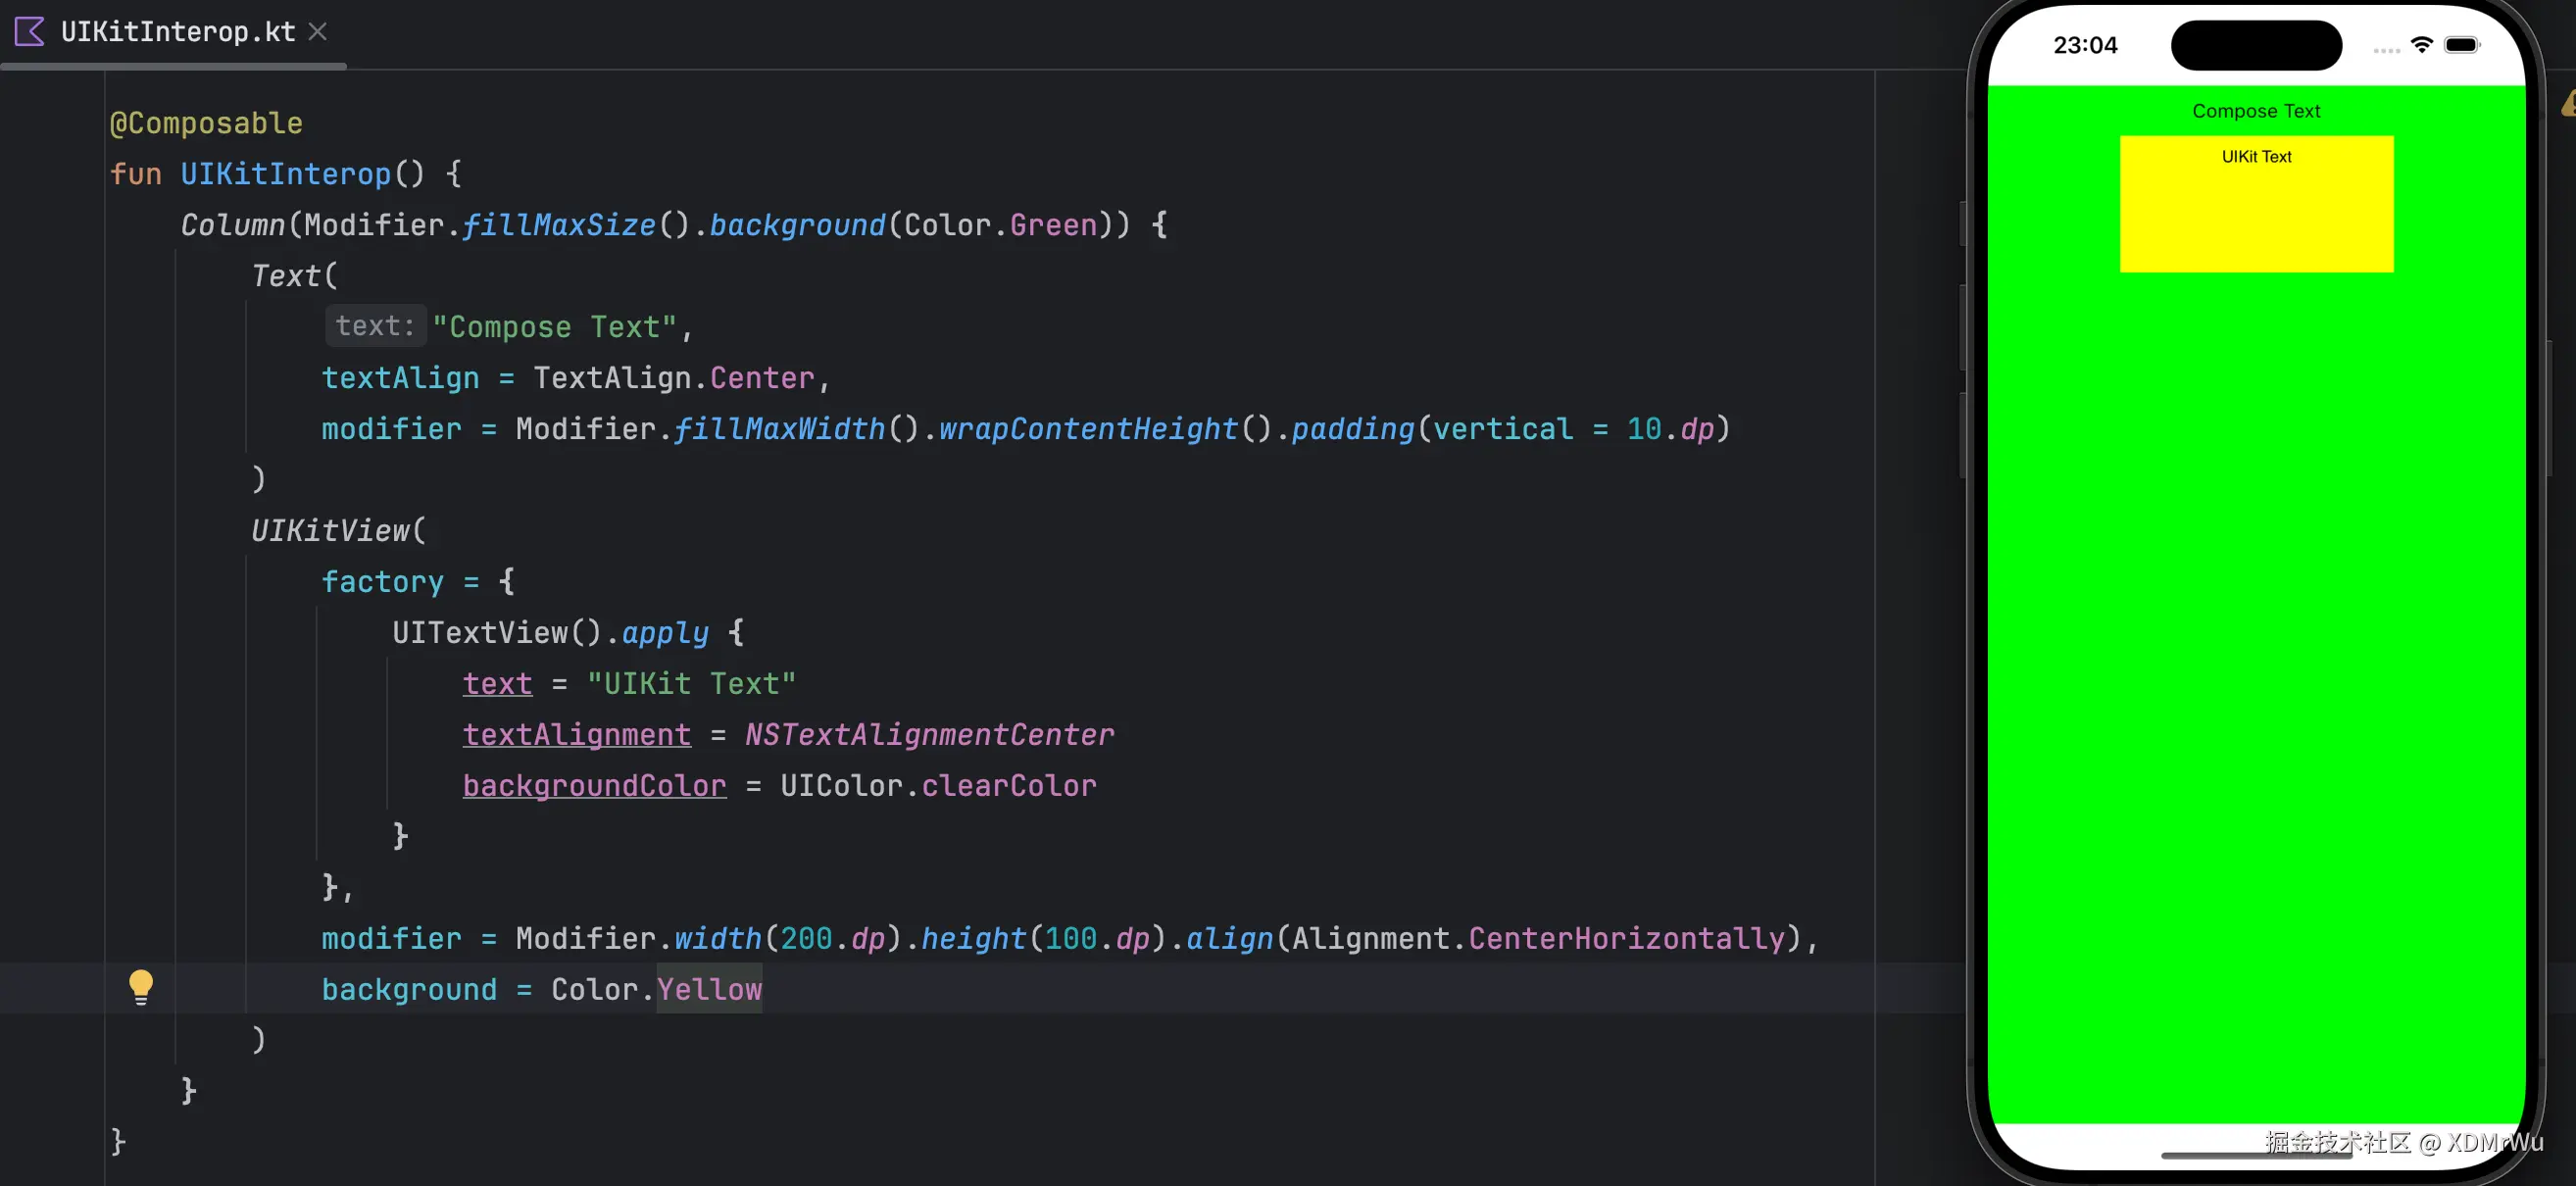Tap the 'Compose Text' label in simulator
The image size is (2576, 1186).
(2255, 111)
